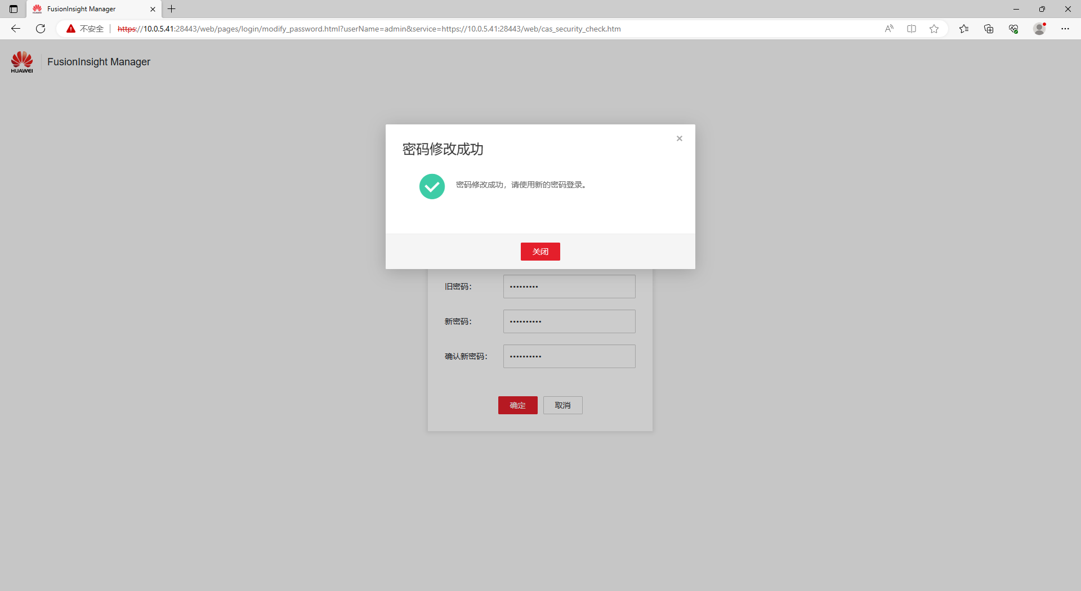The width and height of the screenshot is (1081, 591).
Task: Open the tab actions menu icon
Action: coord(14,9)
